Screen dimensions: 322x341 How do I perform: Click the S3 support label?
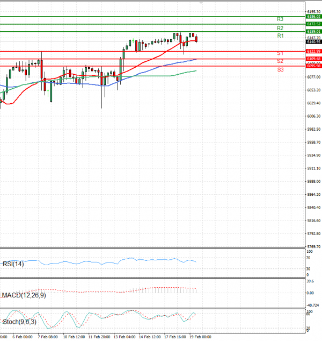tap(280, 70)
